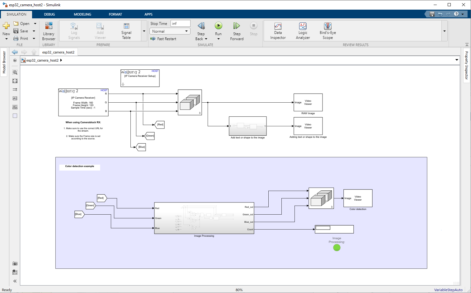Click the Image insert palette icon
This screenshot has width=471, height=293.
coord(15,107)
